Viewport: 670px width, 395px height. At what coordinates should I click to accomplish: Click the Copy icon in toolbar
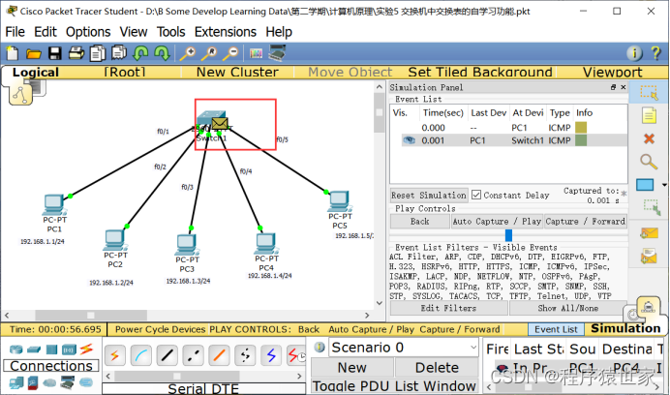[98, 53]
